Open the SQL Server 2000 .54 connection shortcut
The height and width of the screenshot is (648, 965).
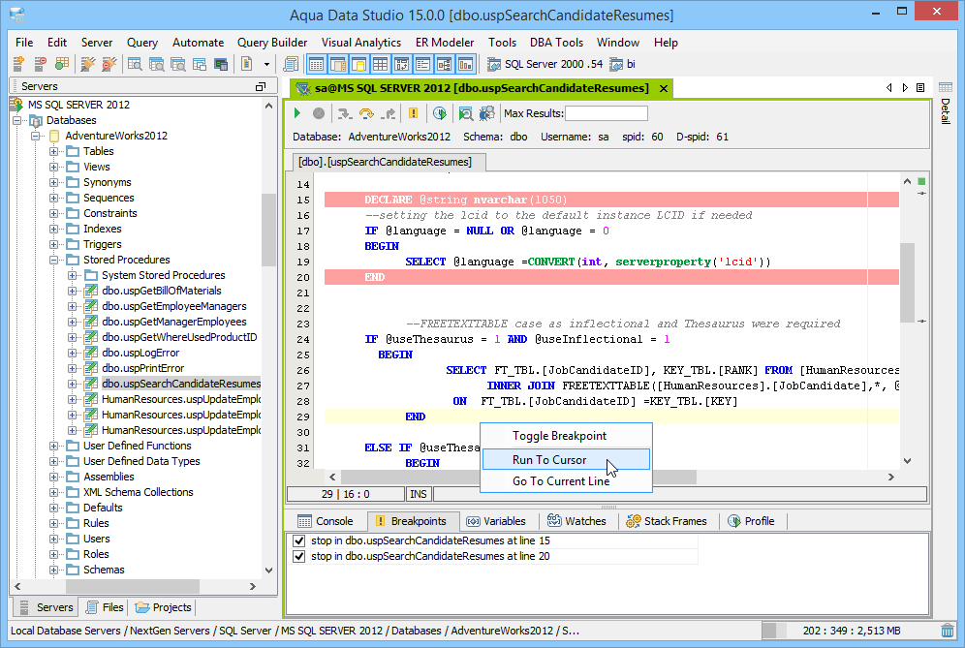[545, 64]
